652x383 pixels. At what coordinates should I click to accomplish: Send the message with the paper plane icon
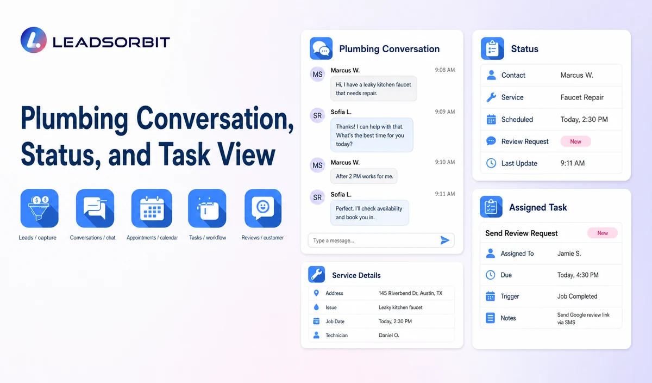[x=444, y=240]
